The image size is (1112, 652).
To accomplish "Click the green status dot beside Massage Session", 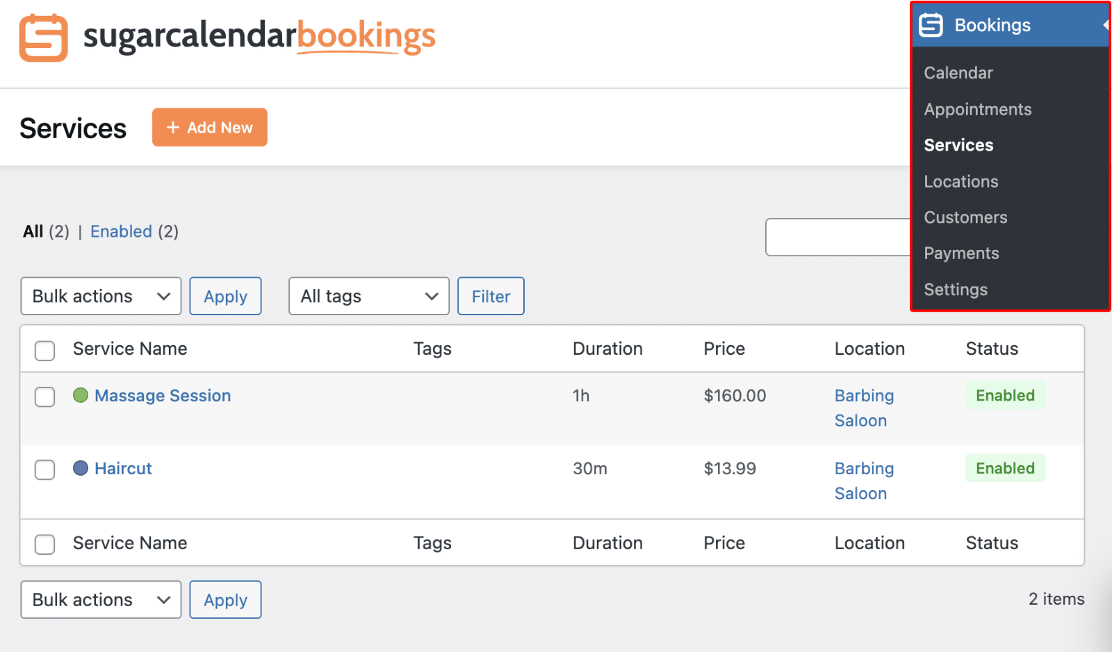I will coord(80,395).
